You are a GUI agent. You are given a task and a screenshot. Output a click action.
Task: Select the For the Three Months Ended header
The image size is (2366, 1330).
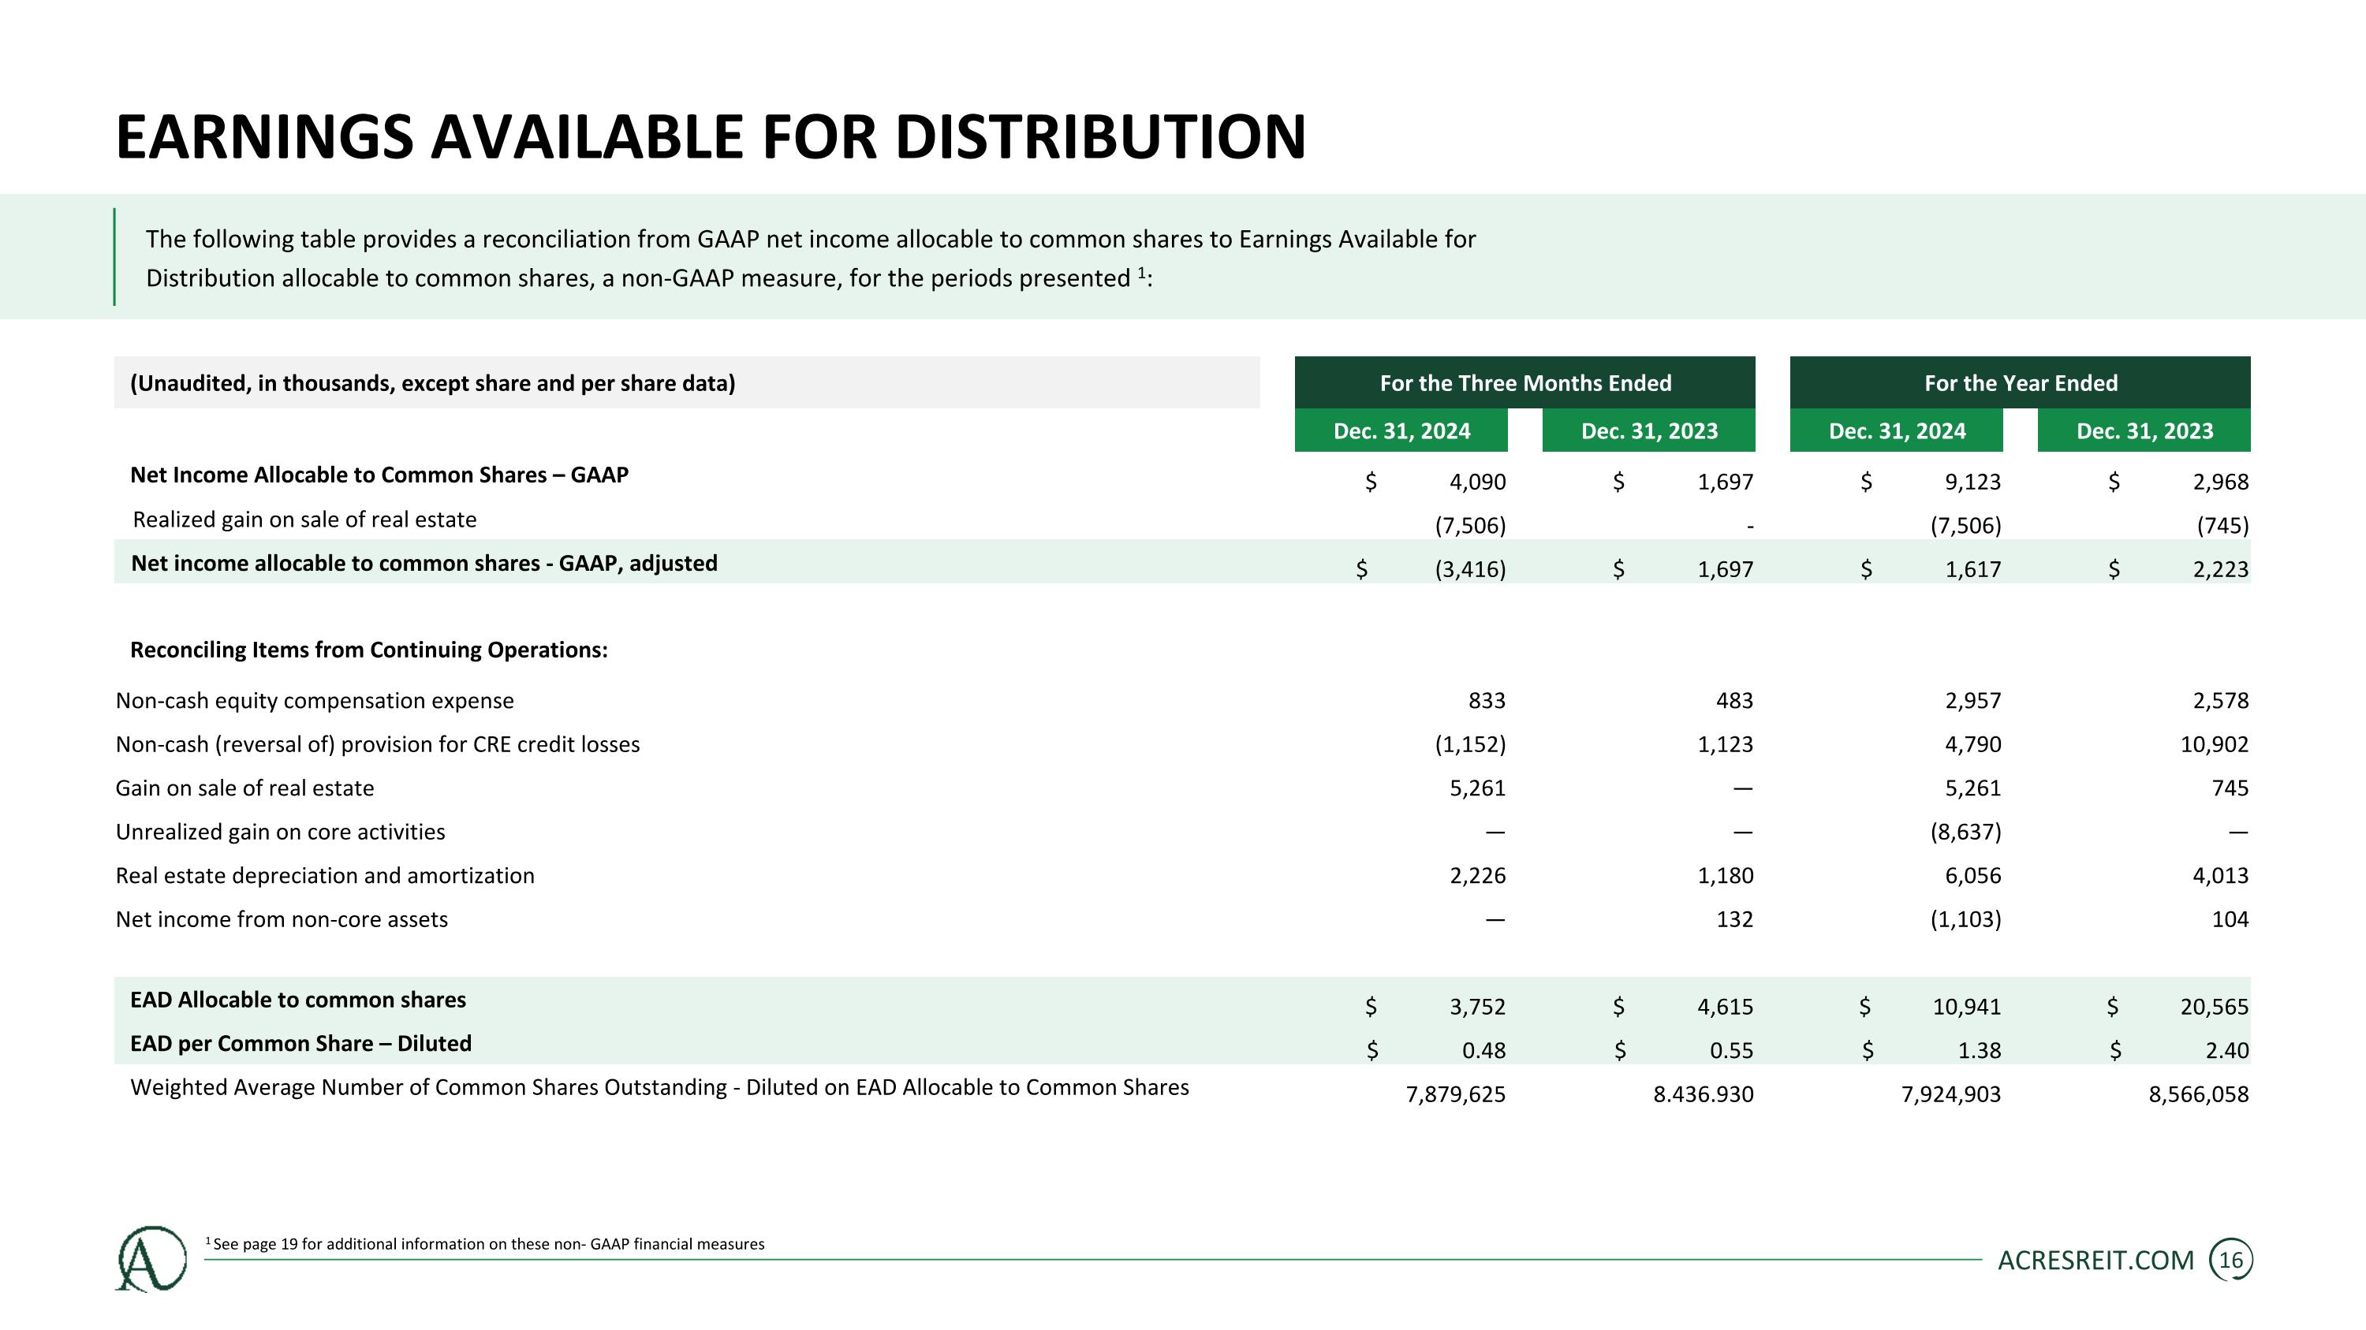[1524, 382]
